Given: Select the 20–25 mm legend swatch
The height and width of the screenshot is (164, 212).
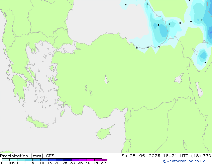Looking at the screenshot, I should pyautogui.click(x=60, y=160).
